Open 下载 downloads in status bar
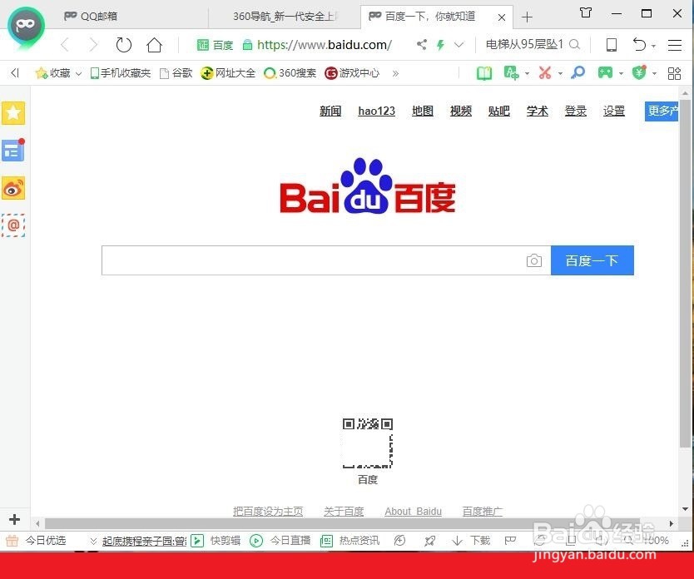 pyautogui.click(x=472, y=541)
